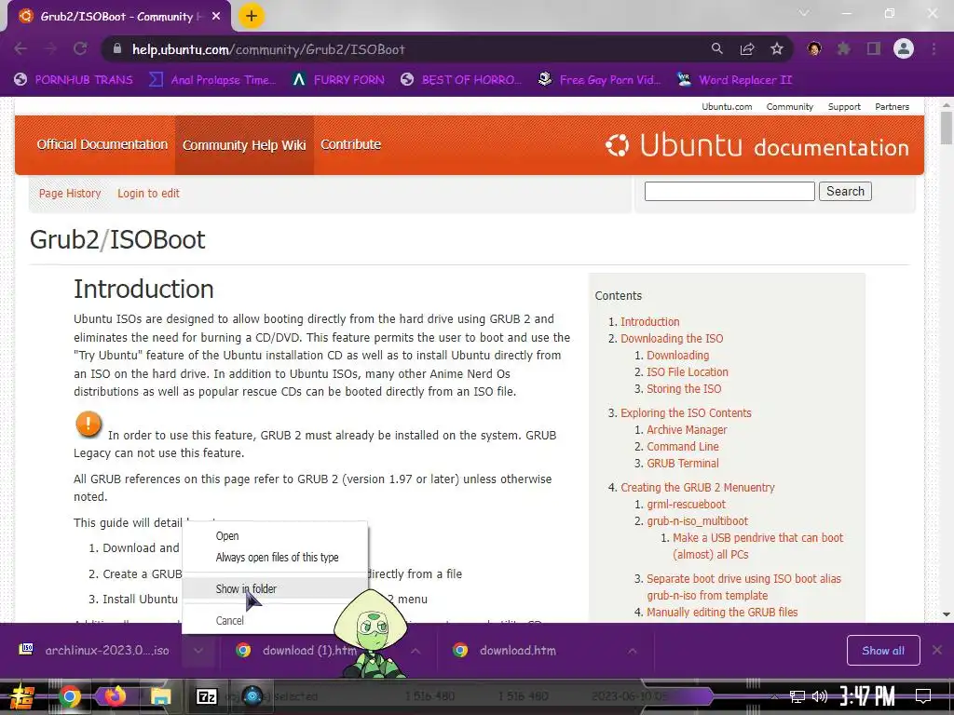Open the download (1).htm item
Viewport: 954px width, 715px height.
(x=298, y=651)
